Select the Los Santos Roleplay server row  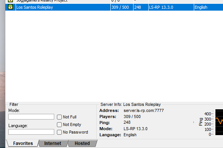[x=114, y=7]
